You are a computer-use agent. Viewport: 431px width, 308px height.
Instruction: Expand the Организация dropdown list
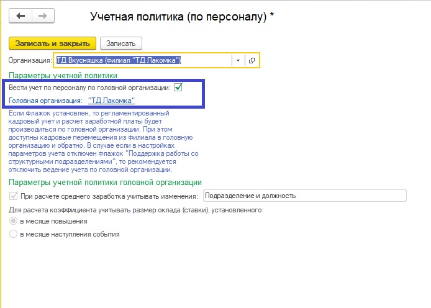point(238,60)
